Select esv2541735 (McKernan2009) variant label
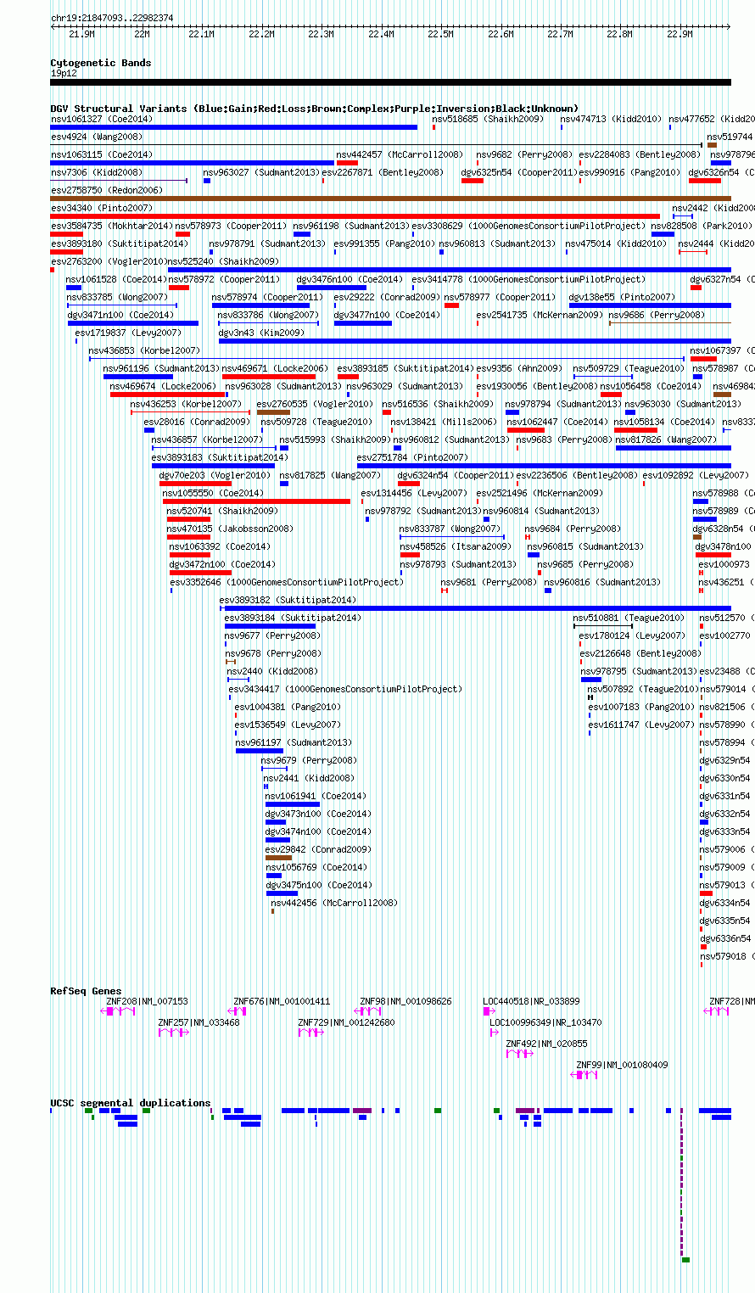 pyautogui.click(x=540, y=316)
